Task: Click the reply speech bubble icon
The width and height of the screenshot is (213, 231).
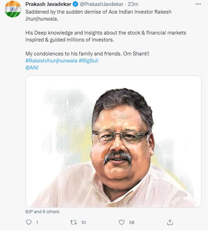Action: click(29, 222)
